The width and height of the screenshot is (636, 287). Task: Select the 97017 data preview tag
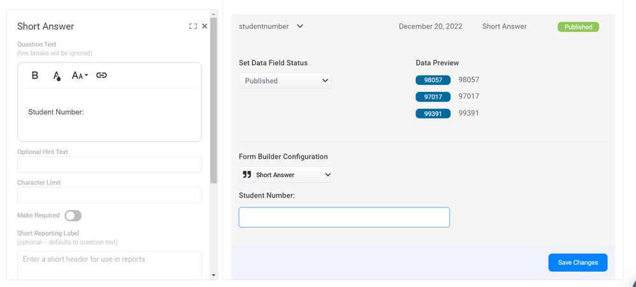(433, 97)
